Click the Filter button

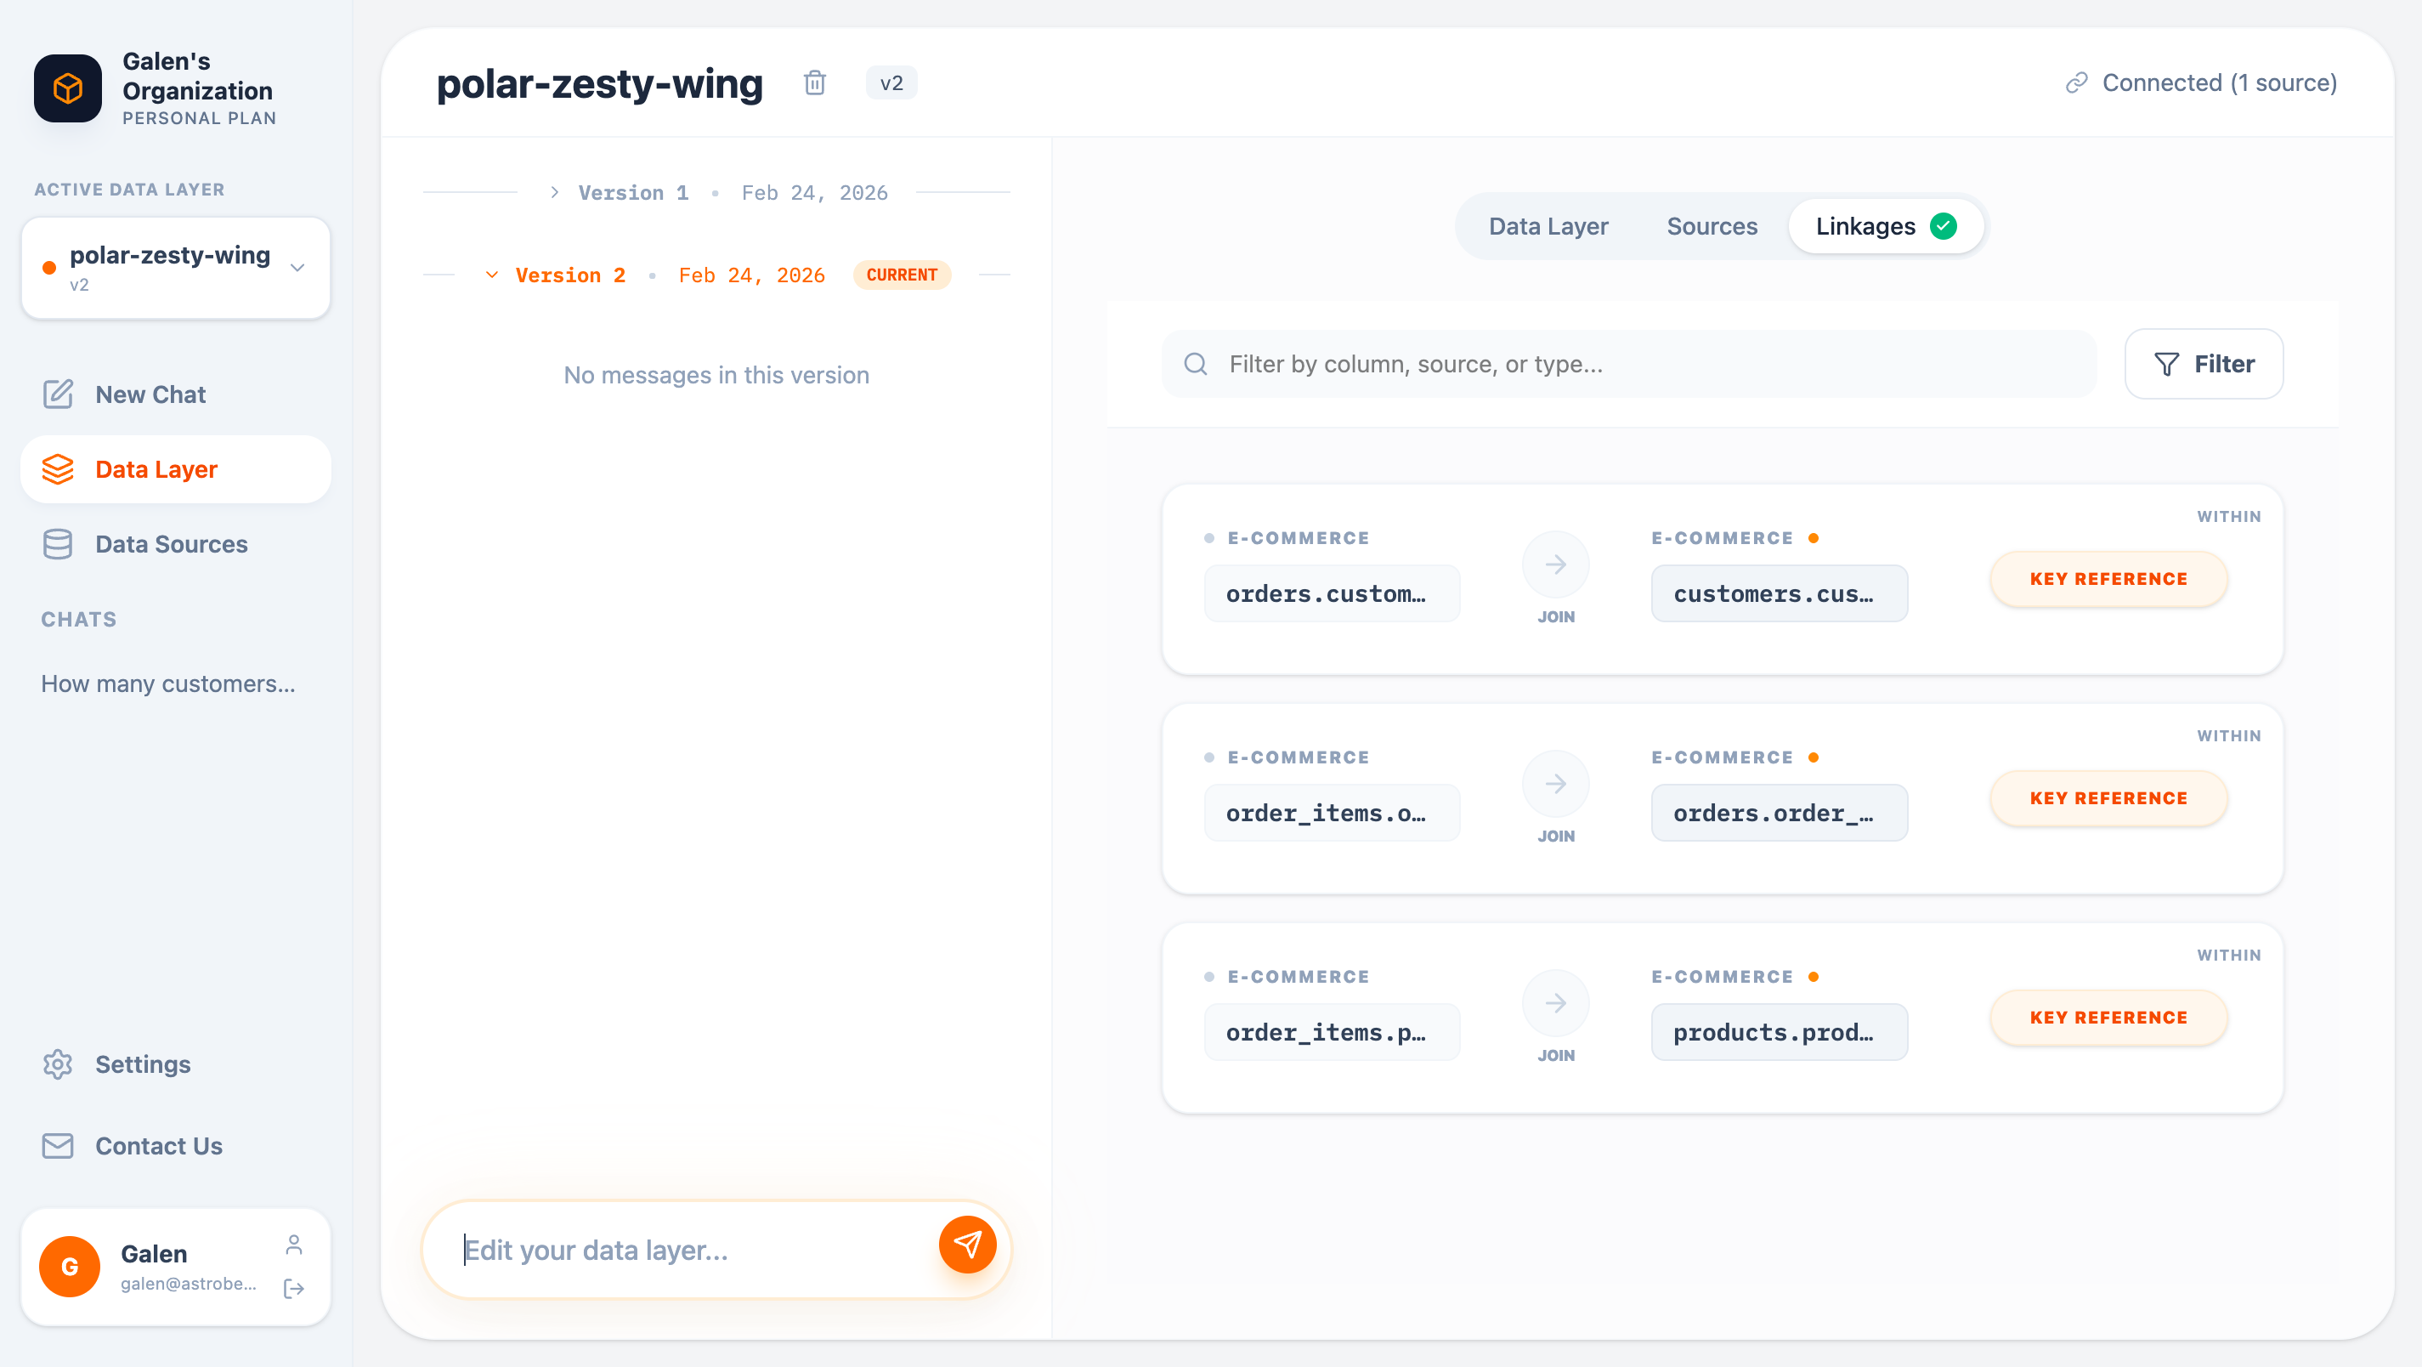pos(2203,364)
